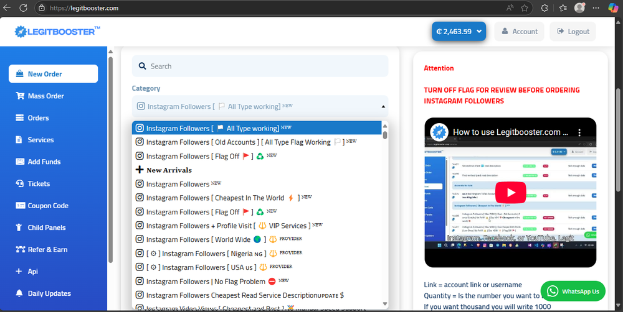Select Instagram Followers USA option

click(x=257, y=267)
